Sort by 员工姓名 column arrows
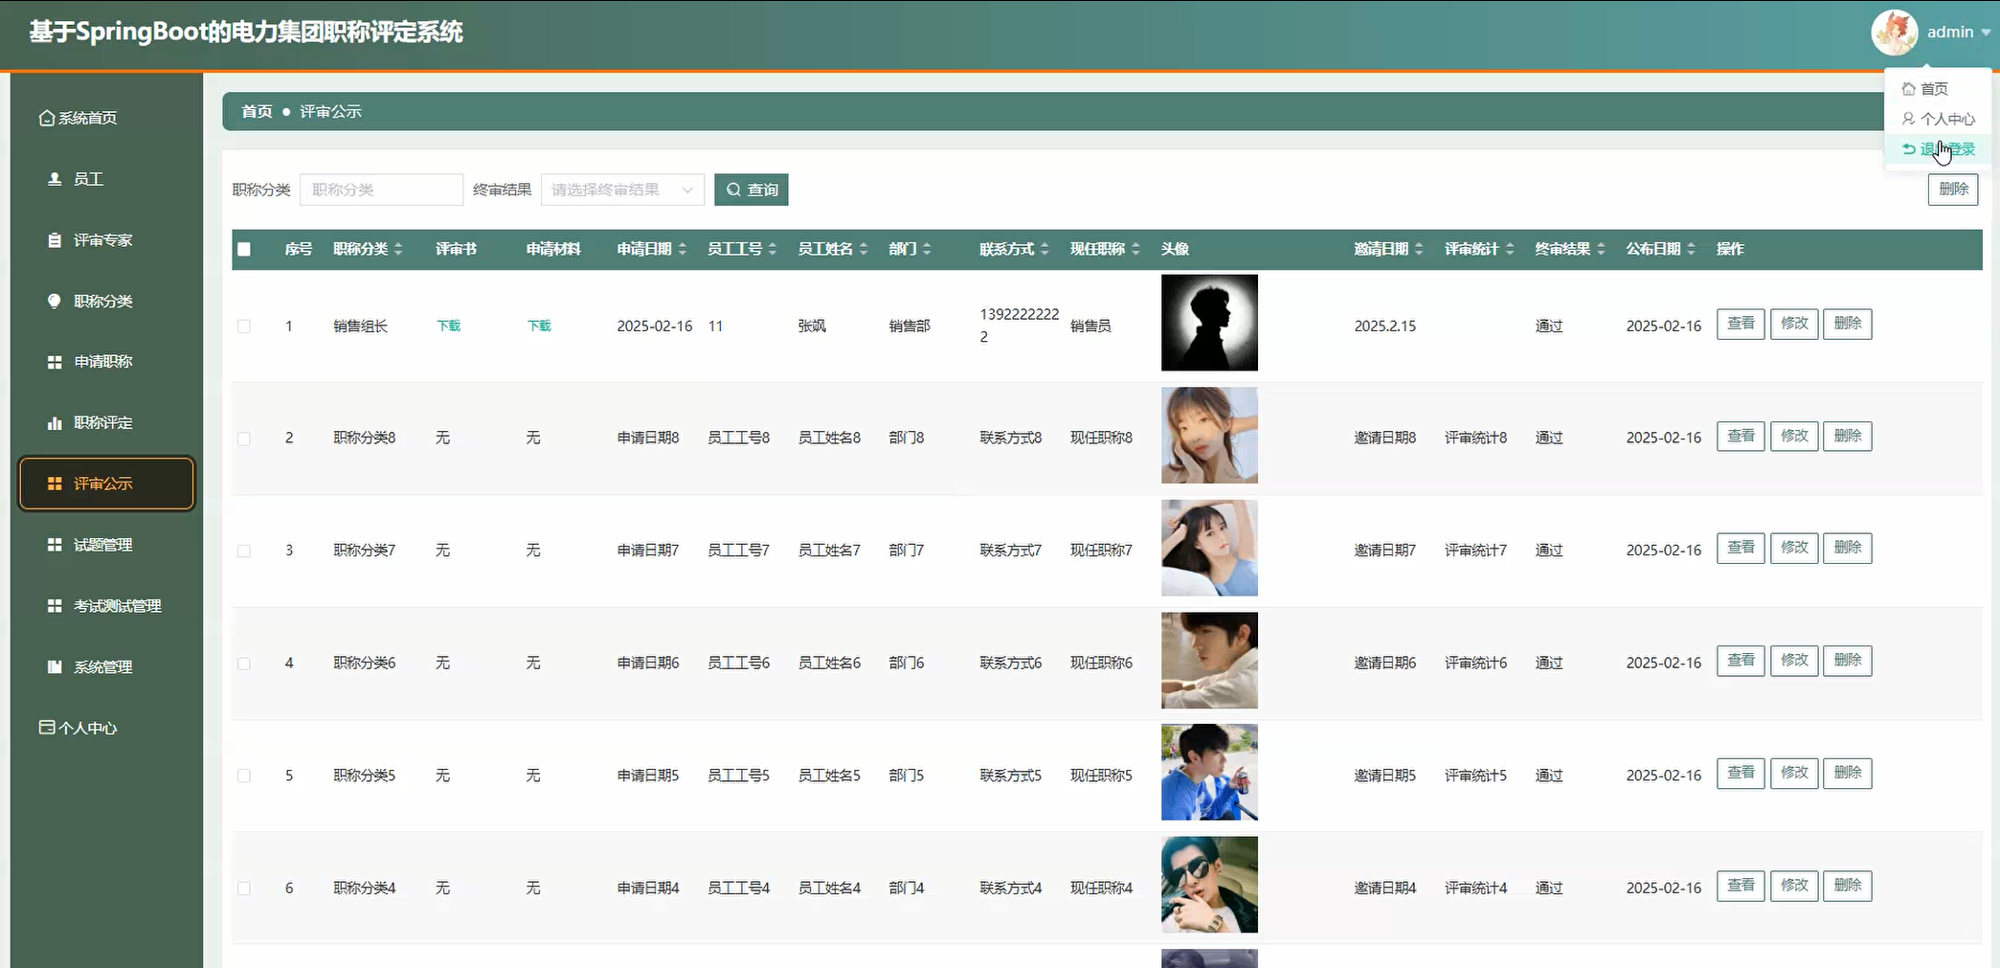The height and width of the screenshot is (968, 2000). pos(864,249)
